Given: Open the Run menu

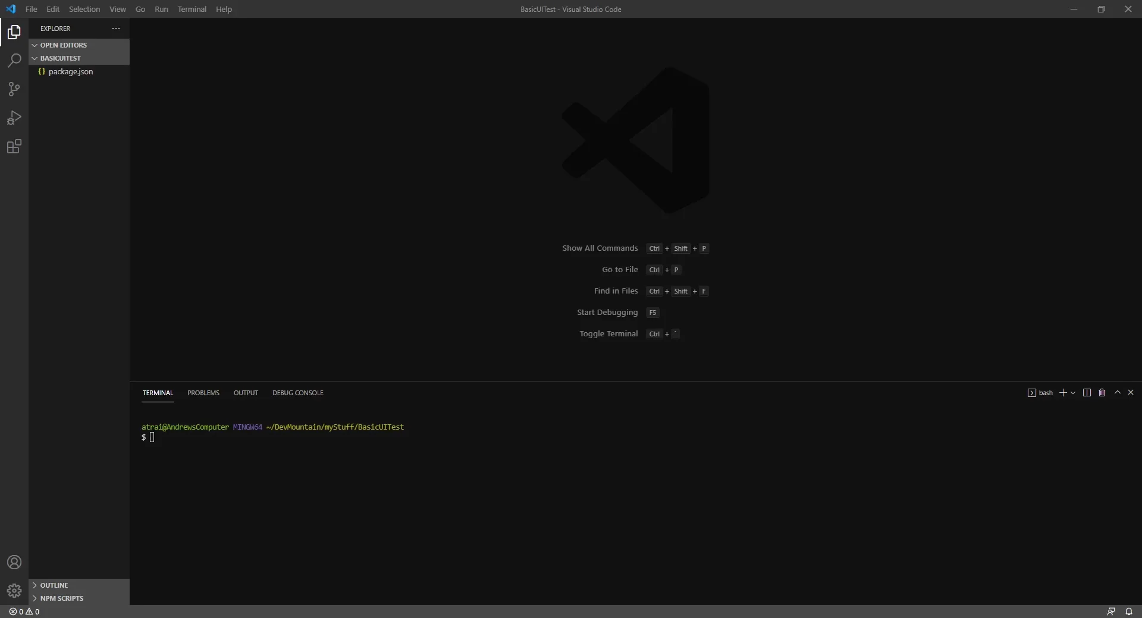Looking at the screenshot, I should (x=161, y=9).
